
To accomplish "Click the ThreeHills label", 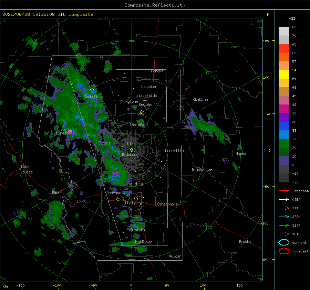I will pos(173,151).
